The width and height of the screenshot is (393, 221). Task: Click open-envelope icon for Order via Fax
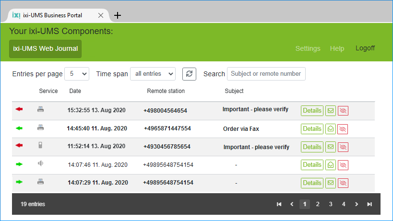pyautogui.click(x=331, y=129)
